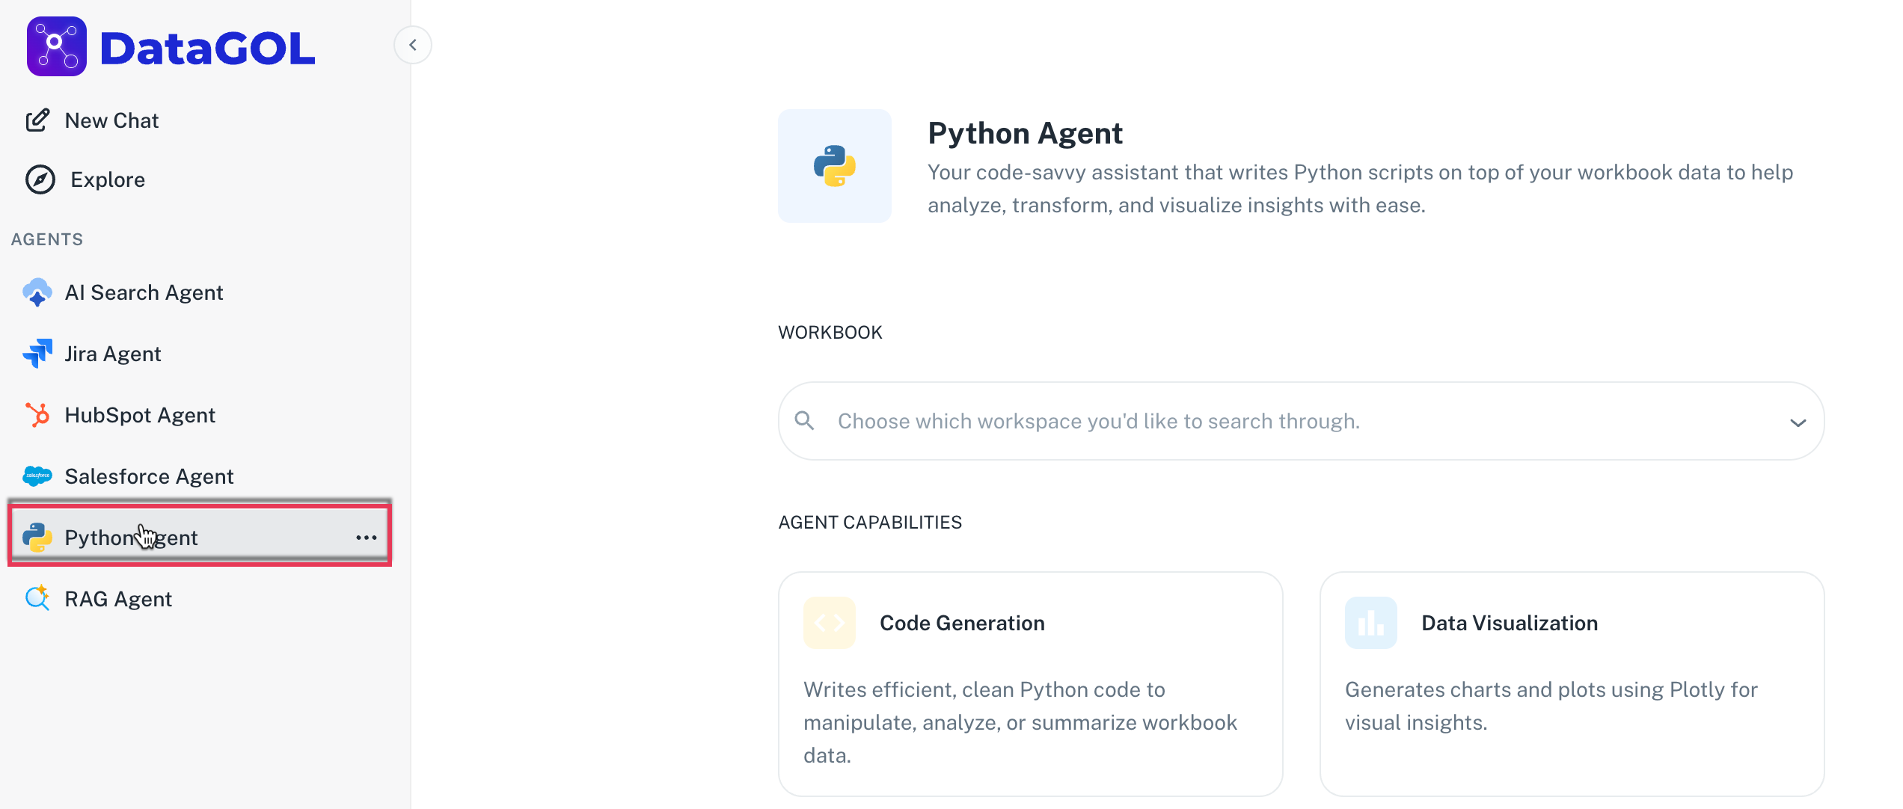1903x809 pixels.
Task: Click the Choose workspace search field
Action: pyautogui.click(x=1302, y=421)
